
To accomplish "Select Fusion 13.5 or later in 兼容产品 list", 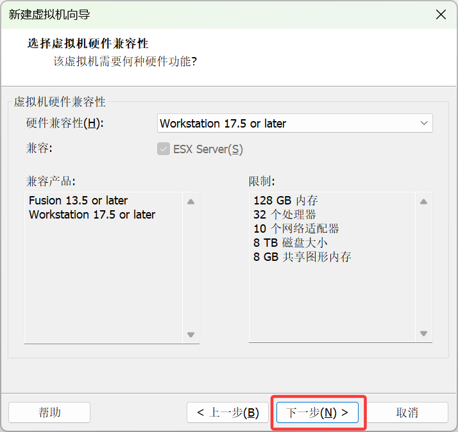I will (x=78, y=201).
